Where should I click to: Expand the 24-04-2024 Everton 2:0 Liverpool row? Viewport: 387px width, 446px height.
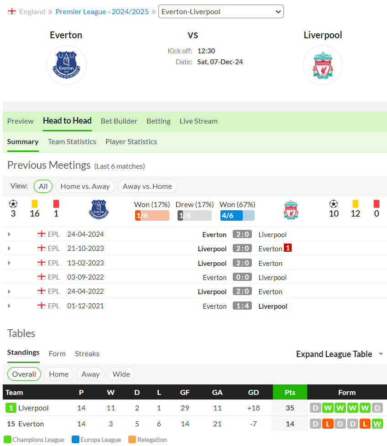click(x=9, y=234)
